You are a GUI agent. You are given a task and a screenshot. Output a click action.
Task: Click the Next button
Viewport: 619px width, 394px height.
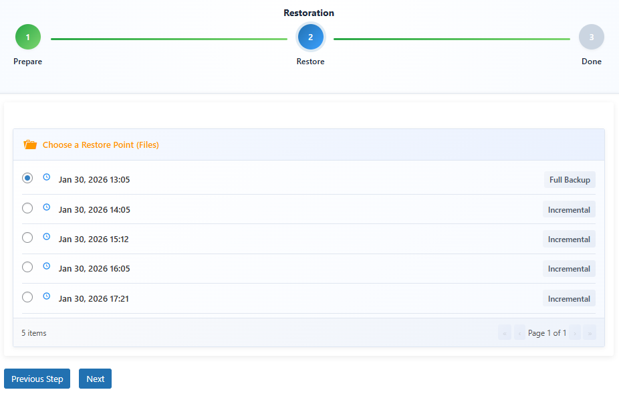pyautogui.click(x=95, y=379)
